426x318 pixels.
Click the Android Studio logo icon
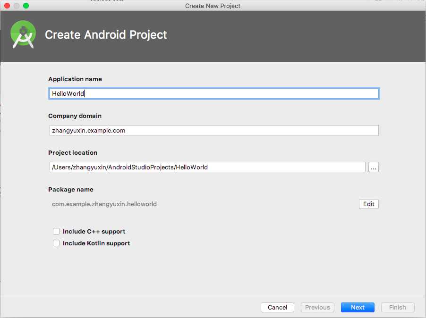point(23,34)
